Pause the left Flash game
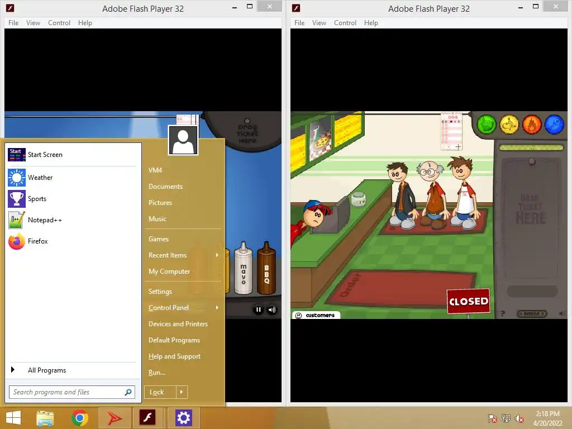This screenshot has width=572, height=429. pos(258,309)
